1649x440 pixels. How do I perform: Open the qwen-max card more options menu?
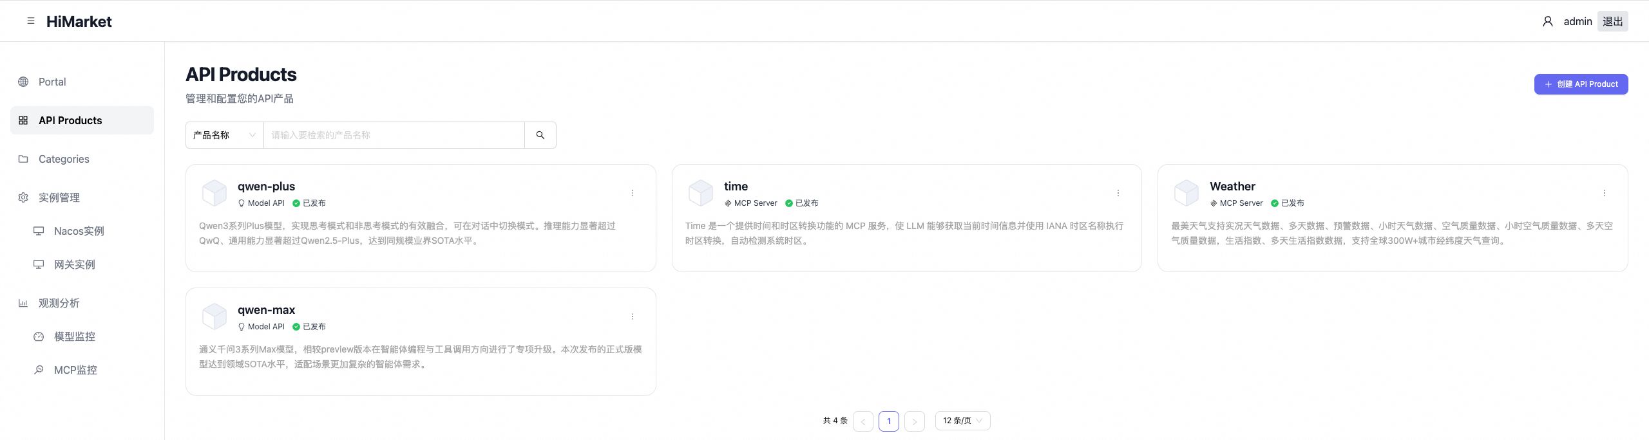click(632, 316)
